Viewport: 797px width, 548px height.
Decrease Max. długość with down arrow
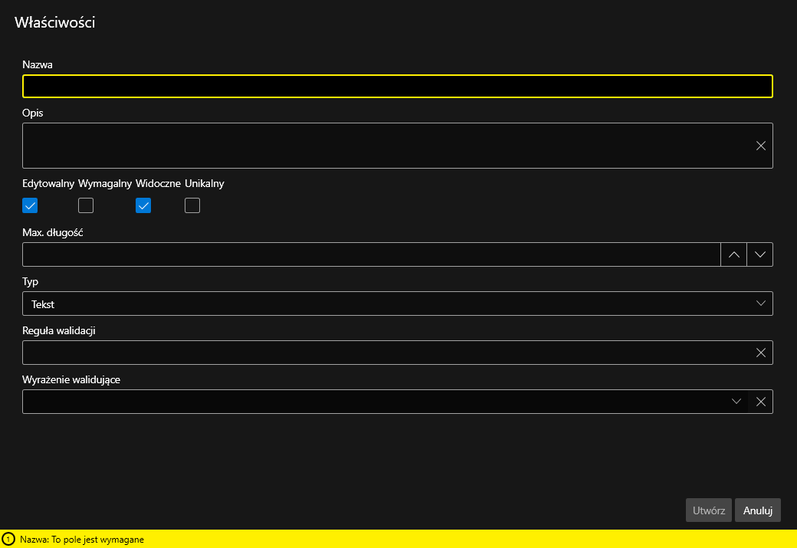pos(759,254)
